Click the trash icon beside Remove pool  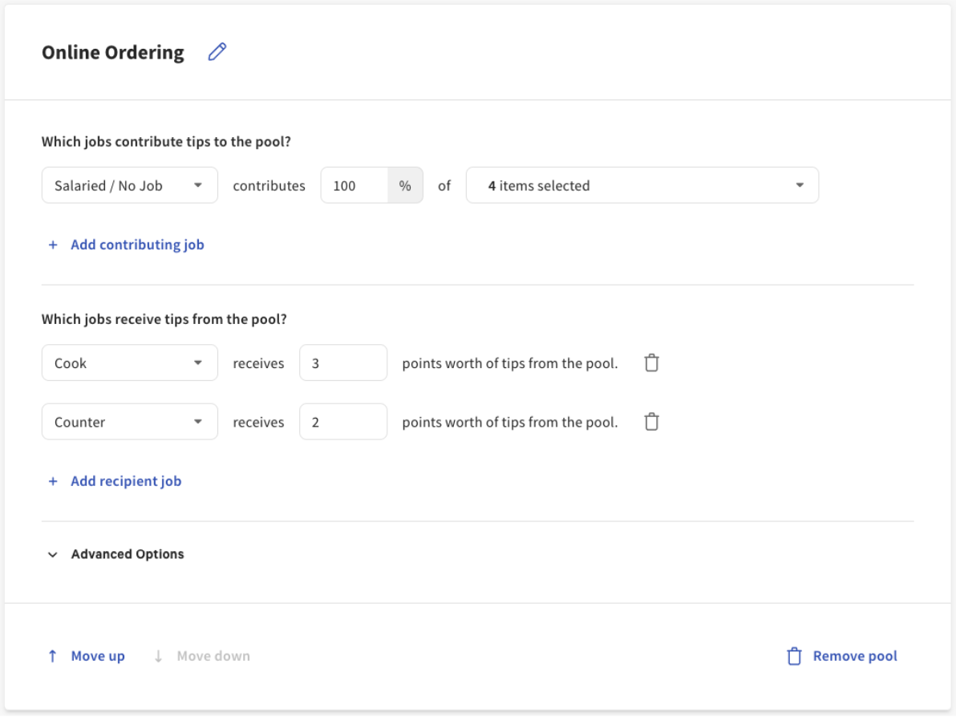tap(794, 655)
